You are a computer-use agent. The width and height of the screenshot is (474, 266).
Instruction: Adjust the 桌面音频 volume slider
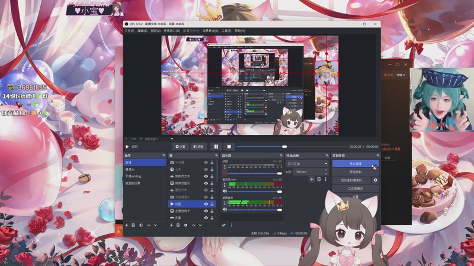pos(255,210)
